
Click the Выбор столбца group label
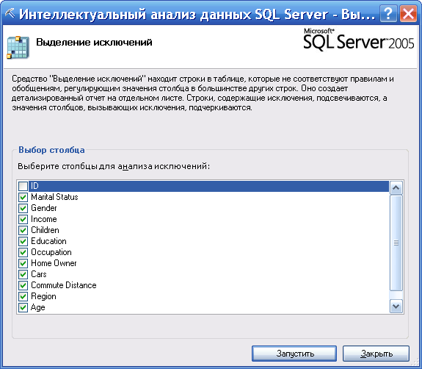pos(51,150)
